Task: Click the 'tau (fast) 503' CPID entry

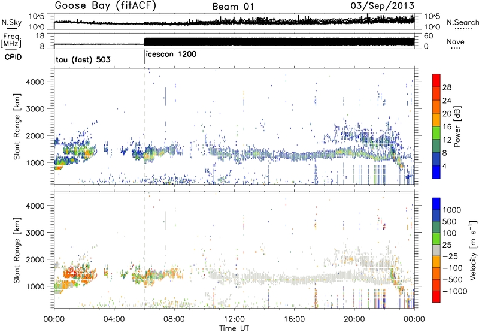Action: [x=83, y=59]
